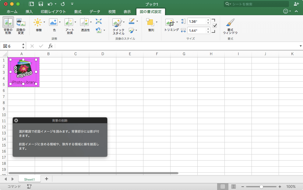
Task: Select the Sheet1 tab
Action: [29, 179]
